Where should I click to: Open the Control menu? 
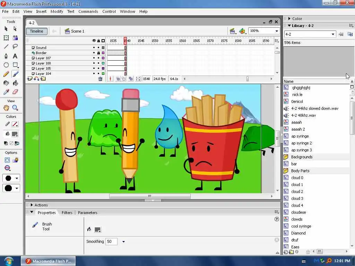109,11
